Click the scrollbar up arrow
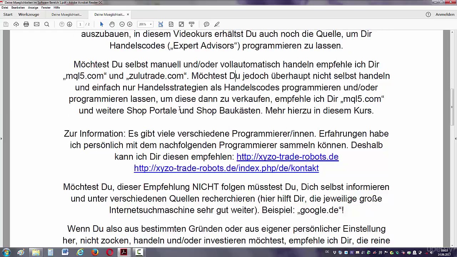The width and height of the screenshot is (457, 257). tap(452, 32)
